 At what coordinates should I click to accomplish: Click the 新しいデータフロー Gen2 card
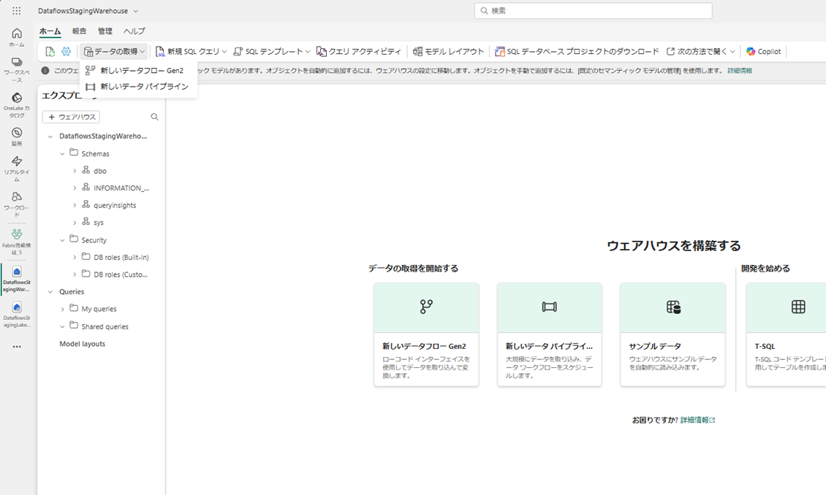(x=426, y=334)
